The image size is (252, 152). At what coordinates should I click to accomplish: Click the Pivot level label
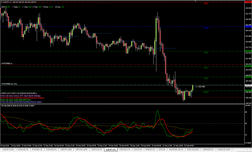coord(206,28)
